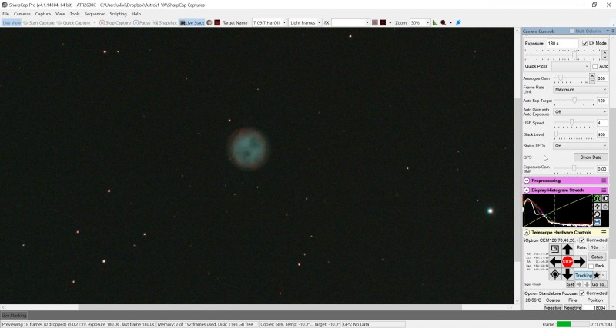The width and height of the screenshot is (616, 328).
Task: Open the Display Histogram Stretch panel menu icon
Action: 604,190
